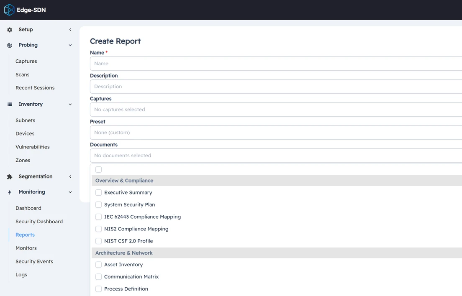
Task: Collapse the Inventory section chevron
Action: 70,104
